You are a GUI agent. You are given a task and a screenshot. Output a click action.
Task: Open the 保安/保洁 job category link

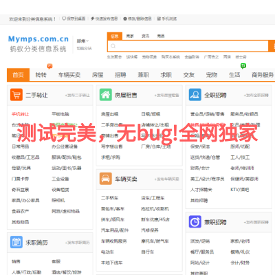200,146
